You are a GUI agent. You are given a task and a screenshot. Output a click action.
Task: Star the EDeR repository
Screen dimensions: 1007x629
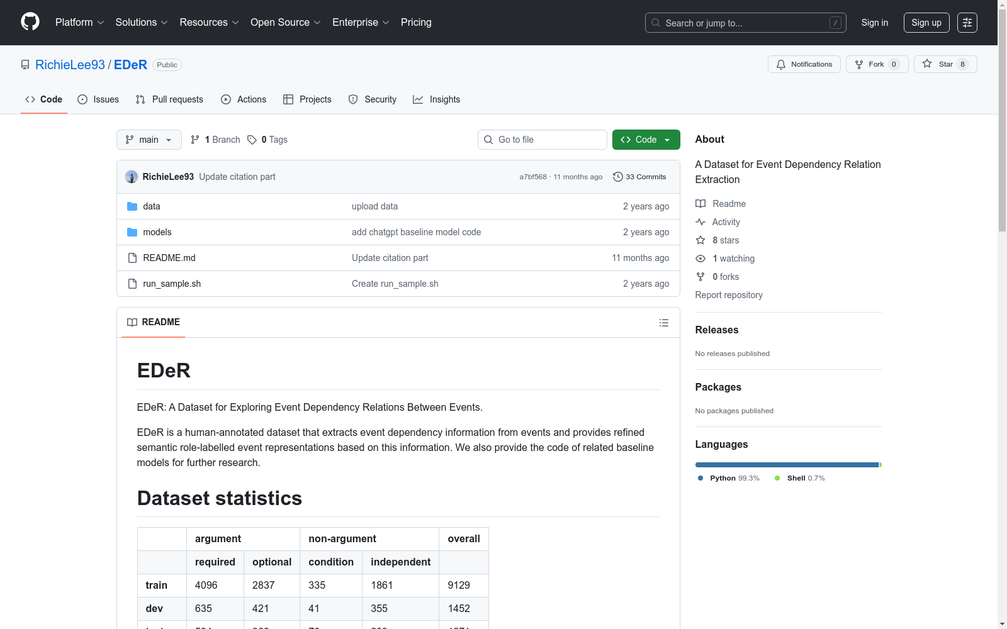[938, 64]
